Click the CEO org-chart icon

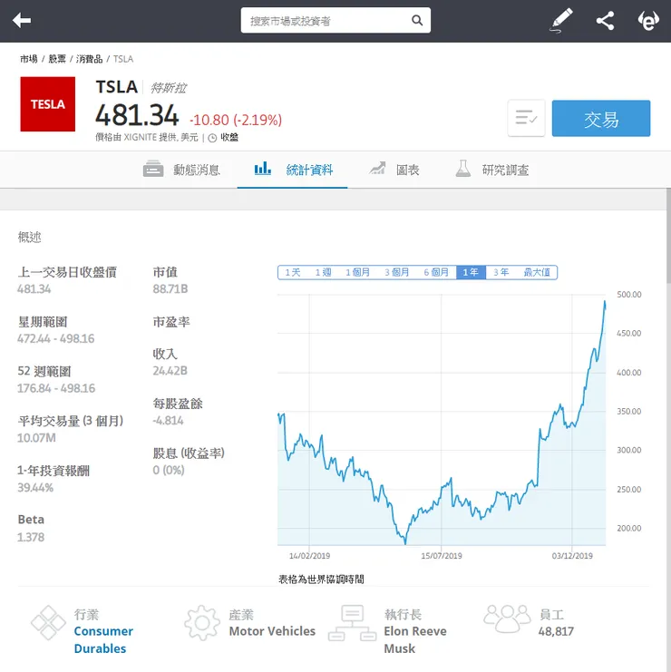[x=352, y=623]
